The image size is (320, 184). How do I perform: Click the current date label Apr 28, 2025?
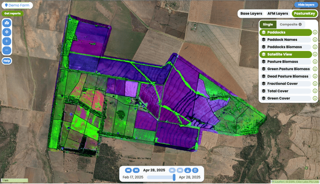pyautogui.click(x=154, y=170)
